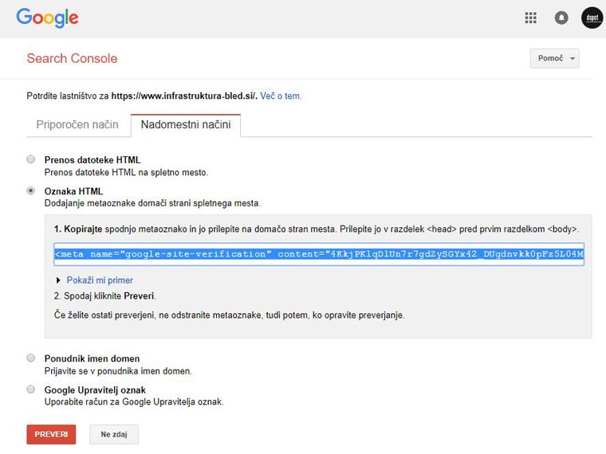Open the Search Console title link
Image resolution: width=606 pixels, height=454 pixels.
point(72,58)
